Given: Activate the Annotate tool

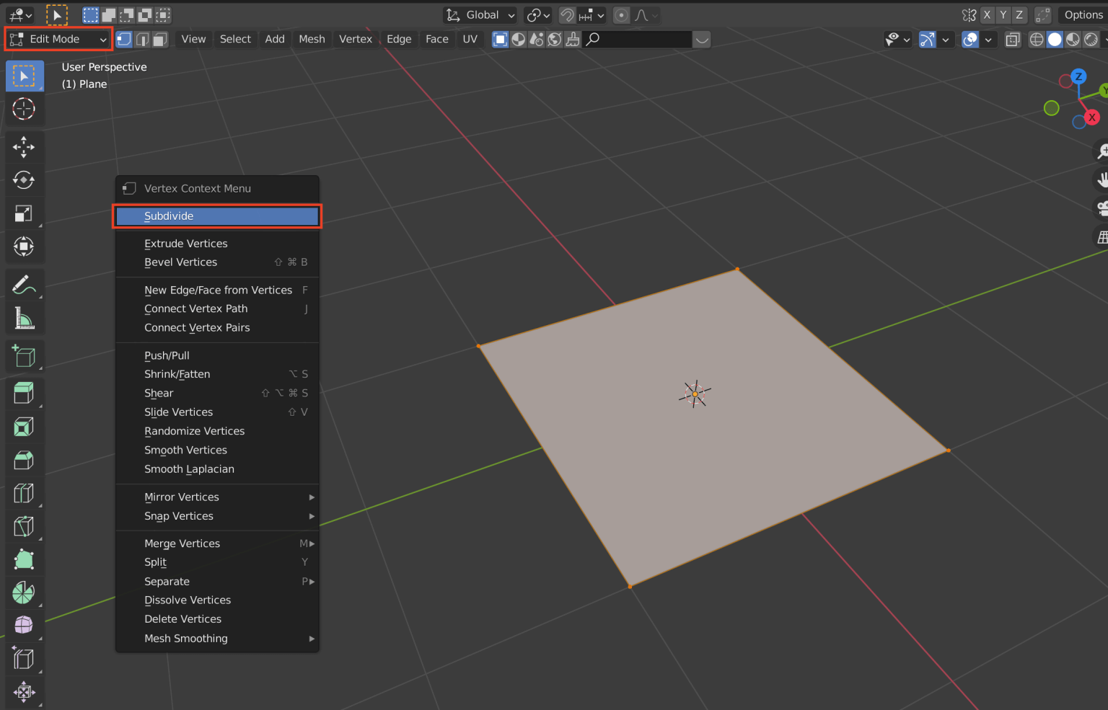Looking at the screenshot, I should click(24, 284).
